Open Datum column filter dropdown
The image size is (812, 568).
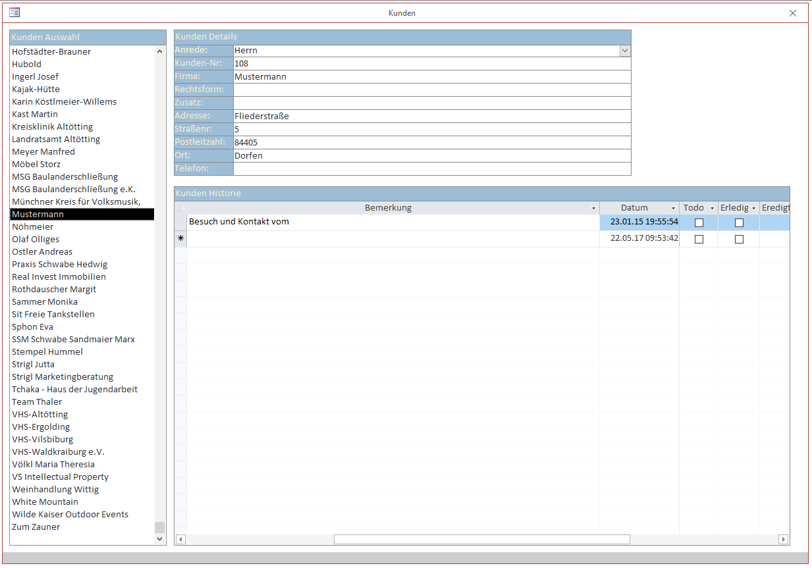(x=673, y=209)
